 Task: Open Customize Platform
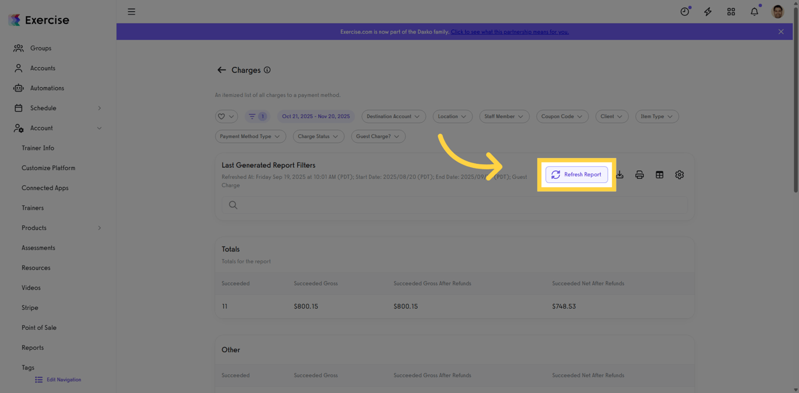coord(49,168)
